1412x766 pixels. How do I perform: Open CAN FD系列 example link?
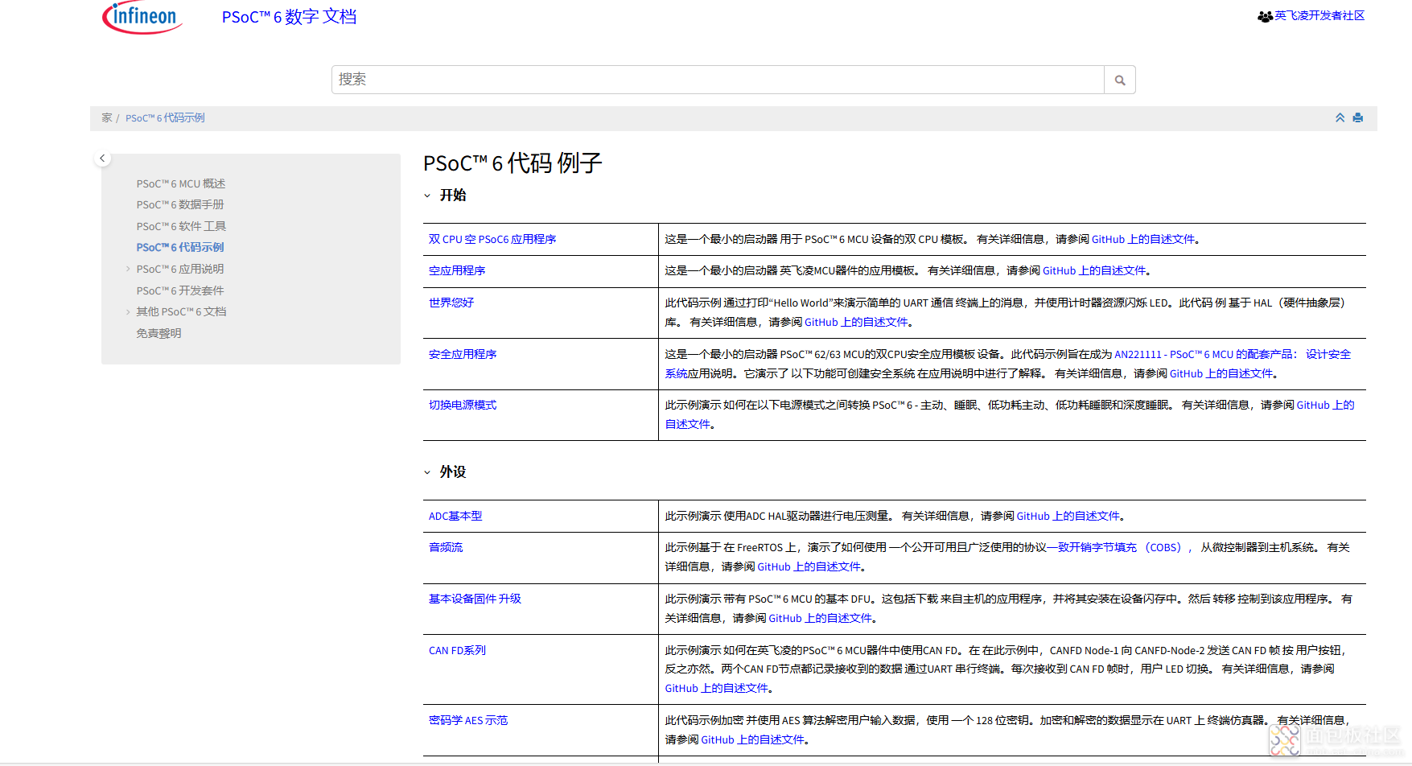(x=457, y=650)
